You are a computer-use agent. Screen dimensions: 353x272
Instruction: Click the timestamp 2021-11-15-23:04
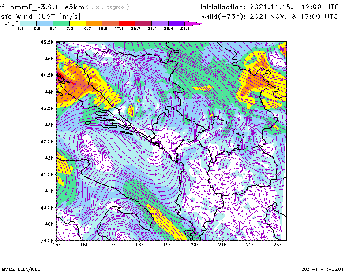pos(323,269)
